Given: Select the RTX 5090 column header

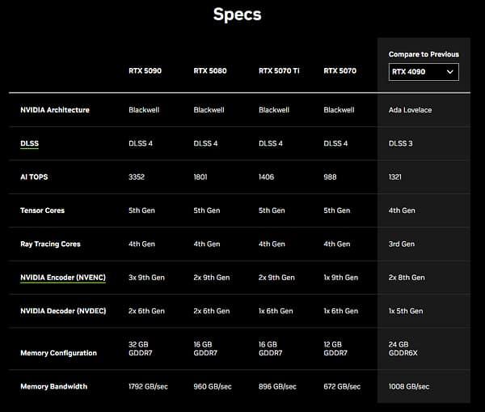Looking at the screenshot, I should (x=145, y=70).
